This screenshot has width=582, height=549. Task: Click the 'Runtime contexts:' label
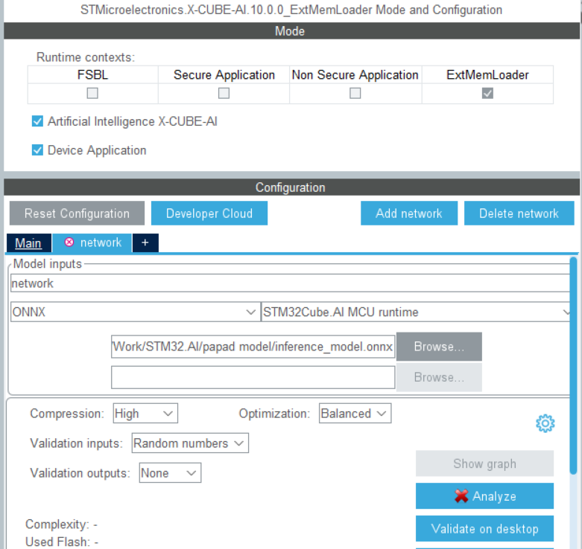[86, 57]
